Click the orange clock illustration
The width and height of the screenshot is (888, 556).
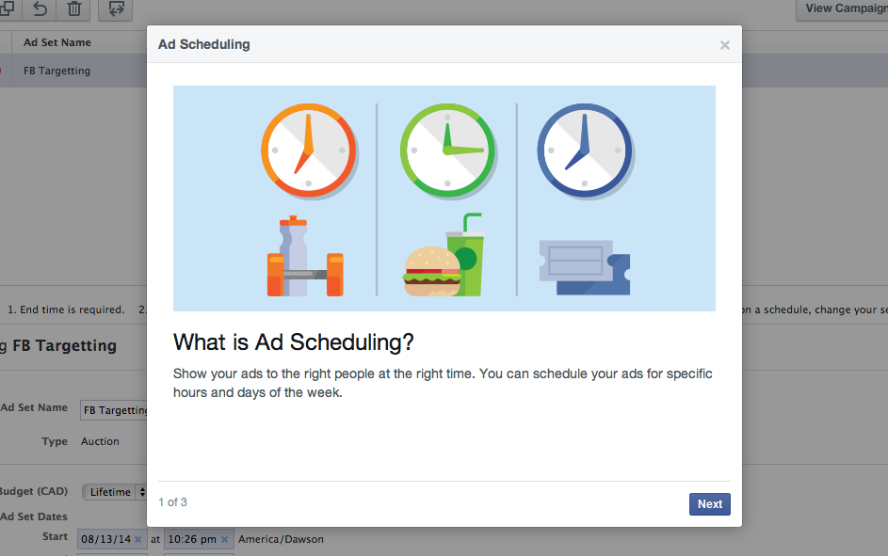[308, 150]
